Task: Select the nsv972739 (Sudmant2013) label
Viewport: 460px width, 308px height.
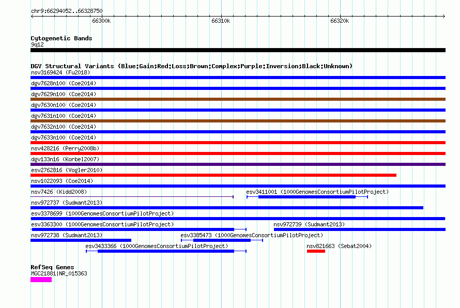Action: click(309, 224)
